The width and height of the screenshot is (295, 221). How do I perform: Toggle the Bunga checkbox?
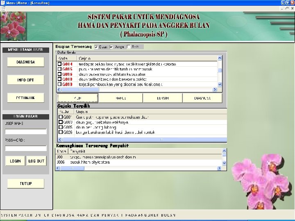pos(111,47)
